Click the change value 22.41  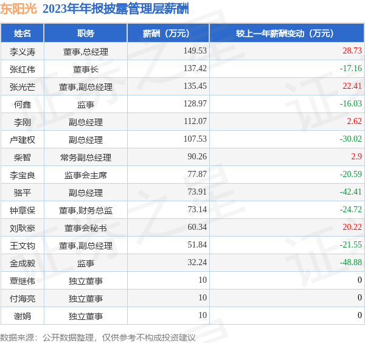pyautogui.click(x=352, y=86)
